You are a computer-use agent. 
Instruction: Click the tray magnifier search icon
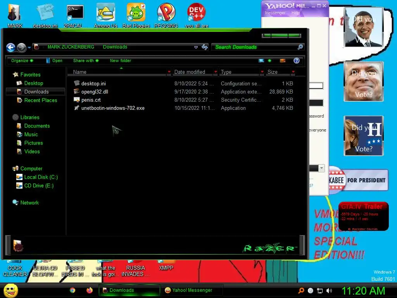(x=301, y=291)
